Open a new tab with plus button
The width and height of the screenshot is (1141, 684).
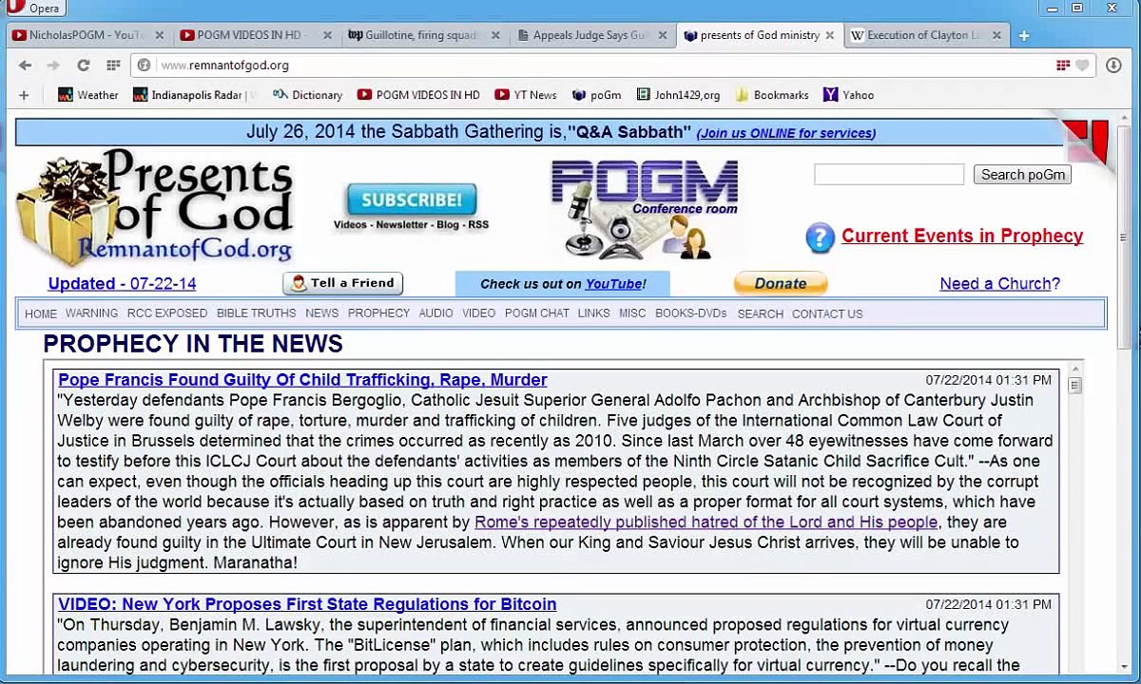coord(1024,35)
